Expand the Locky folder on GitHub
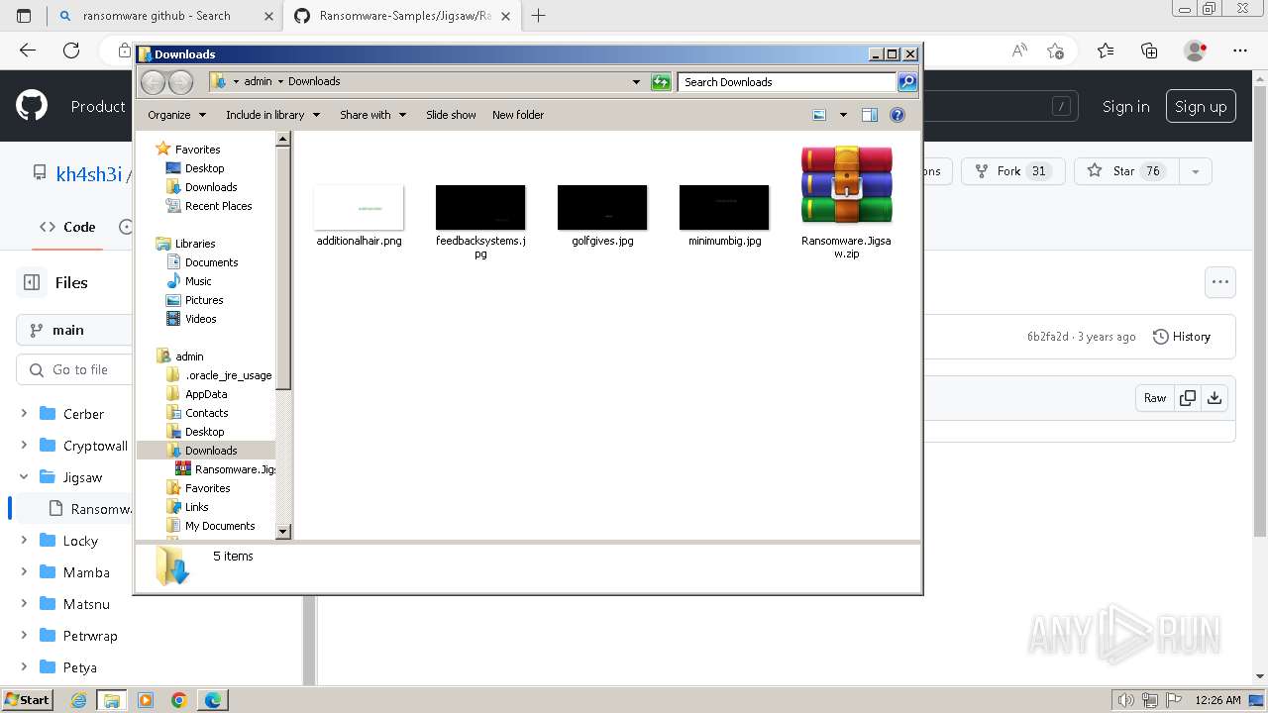Screen dimensions: 1268x713 pos(24,541)
